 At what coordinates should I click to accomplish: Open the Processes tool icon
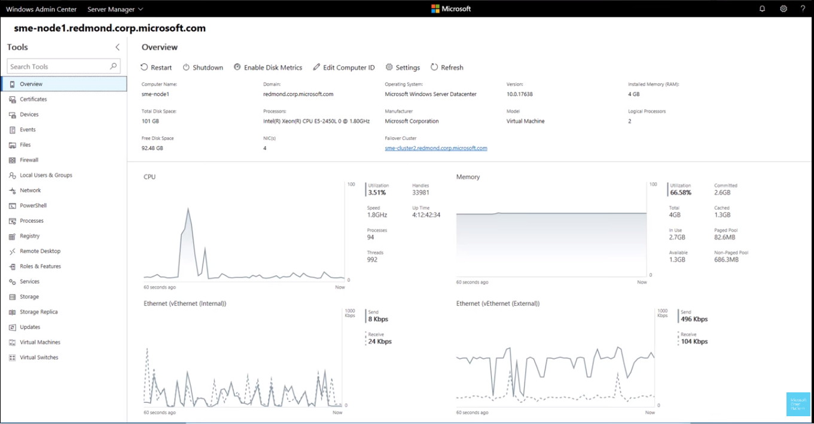pyautogui.click(x=13, y=221)
